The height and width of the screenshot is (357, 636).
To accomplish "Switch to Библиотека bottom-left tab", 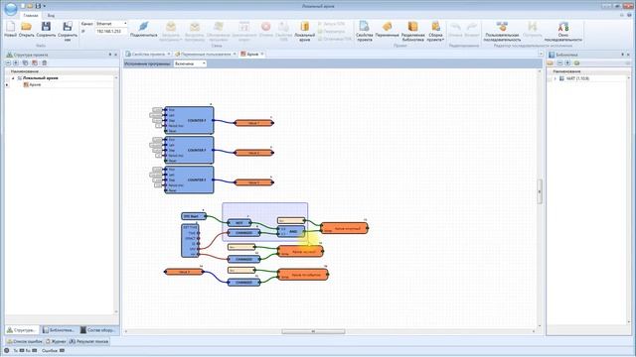I will (59, 330).
